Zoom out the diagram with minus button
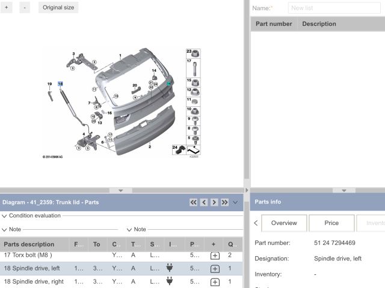 click(25, 8)
